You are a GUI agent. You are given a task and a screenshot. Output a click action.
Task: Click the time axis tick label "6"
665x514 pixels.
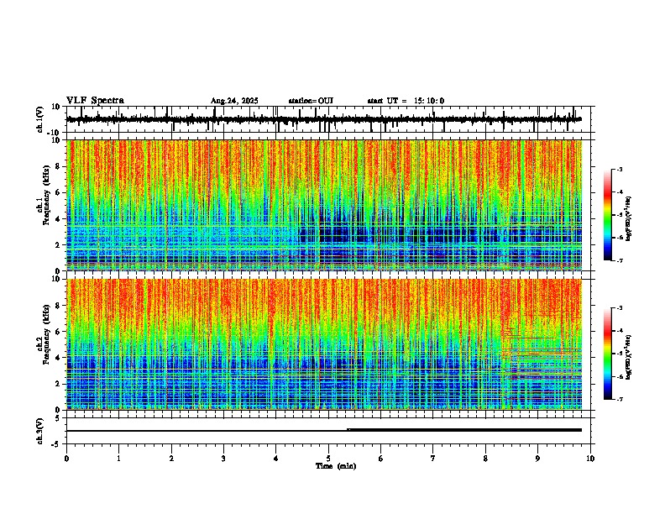pyautogui.click(x=381, y=459)
